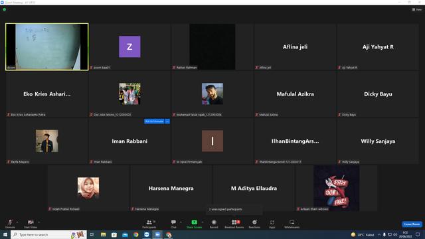Open Breakout Rooms
Image resolution: width=425 pixels, height=239 pixels.
pos(234,224)
